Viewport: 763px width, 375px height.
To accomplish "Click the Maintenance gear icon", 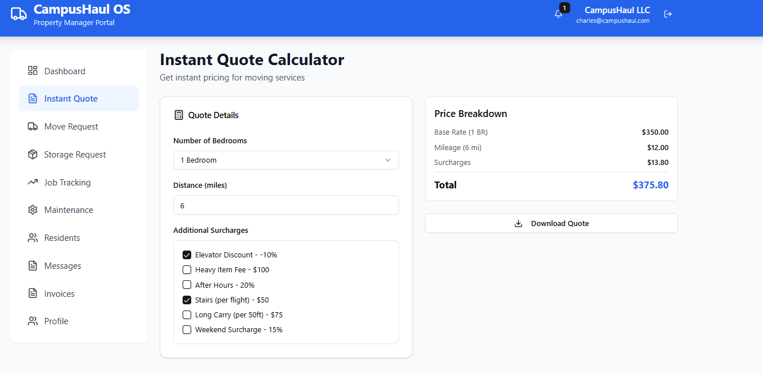I will point(33,210).
